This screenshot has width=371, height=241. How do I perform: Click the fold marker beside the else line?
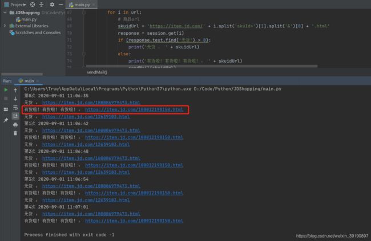point(84,54)
